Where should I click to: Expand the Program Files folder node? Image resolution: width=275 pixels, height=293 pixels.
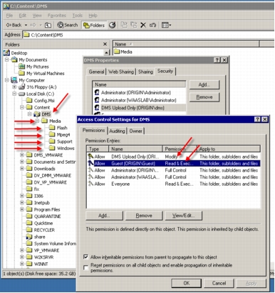click(22, 209)
